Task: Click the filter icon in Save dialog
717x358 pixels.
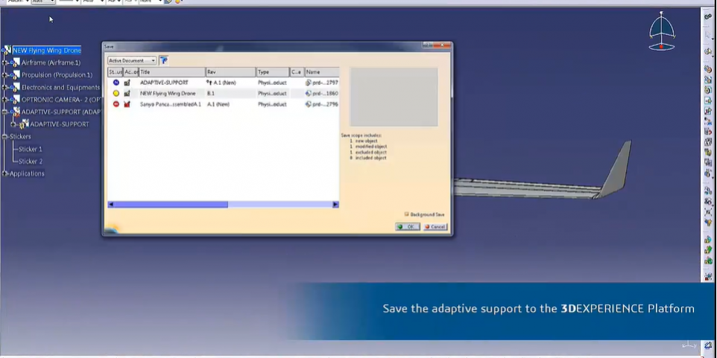Action: [164, 60]
